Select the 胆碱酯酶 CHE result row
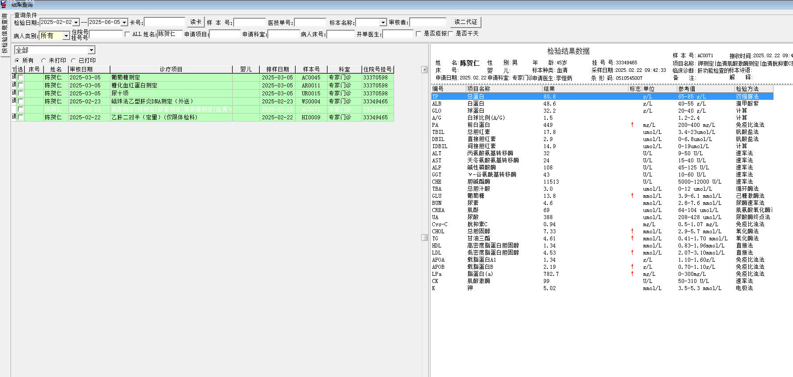Image resolution: width=793 pixels, height=377 pixels. (602, 181)
